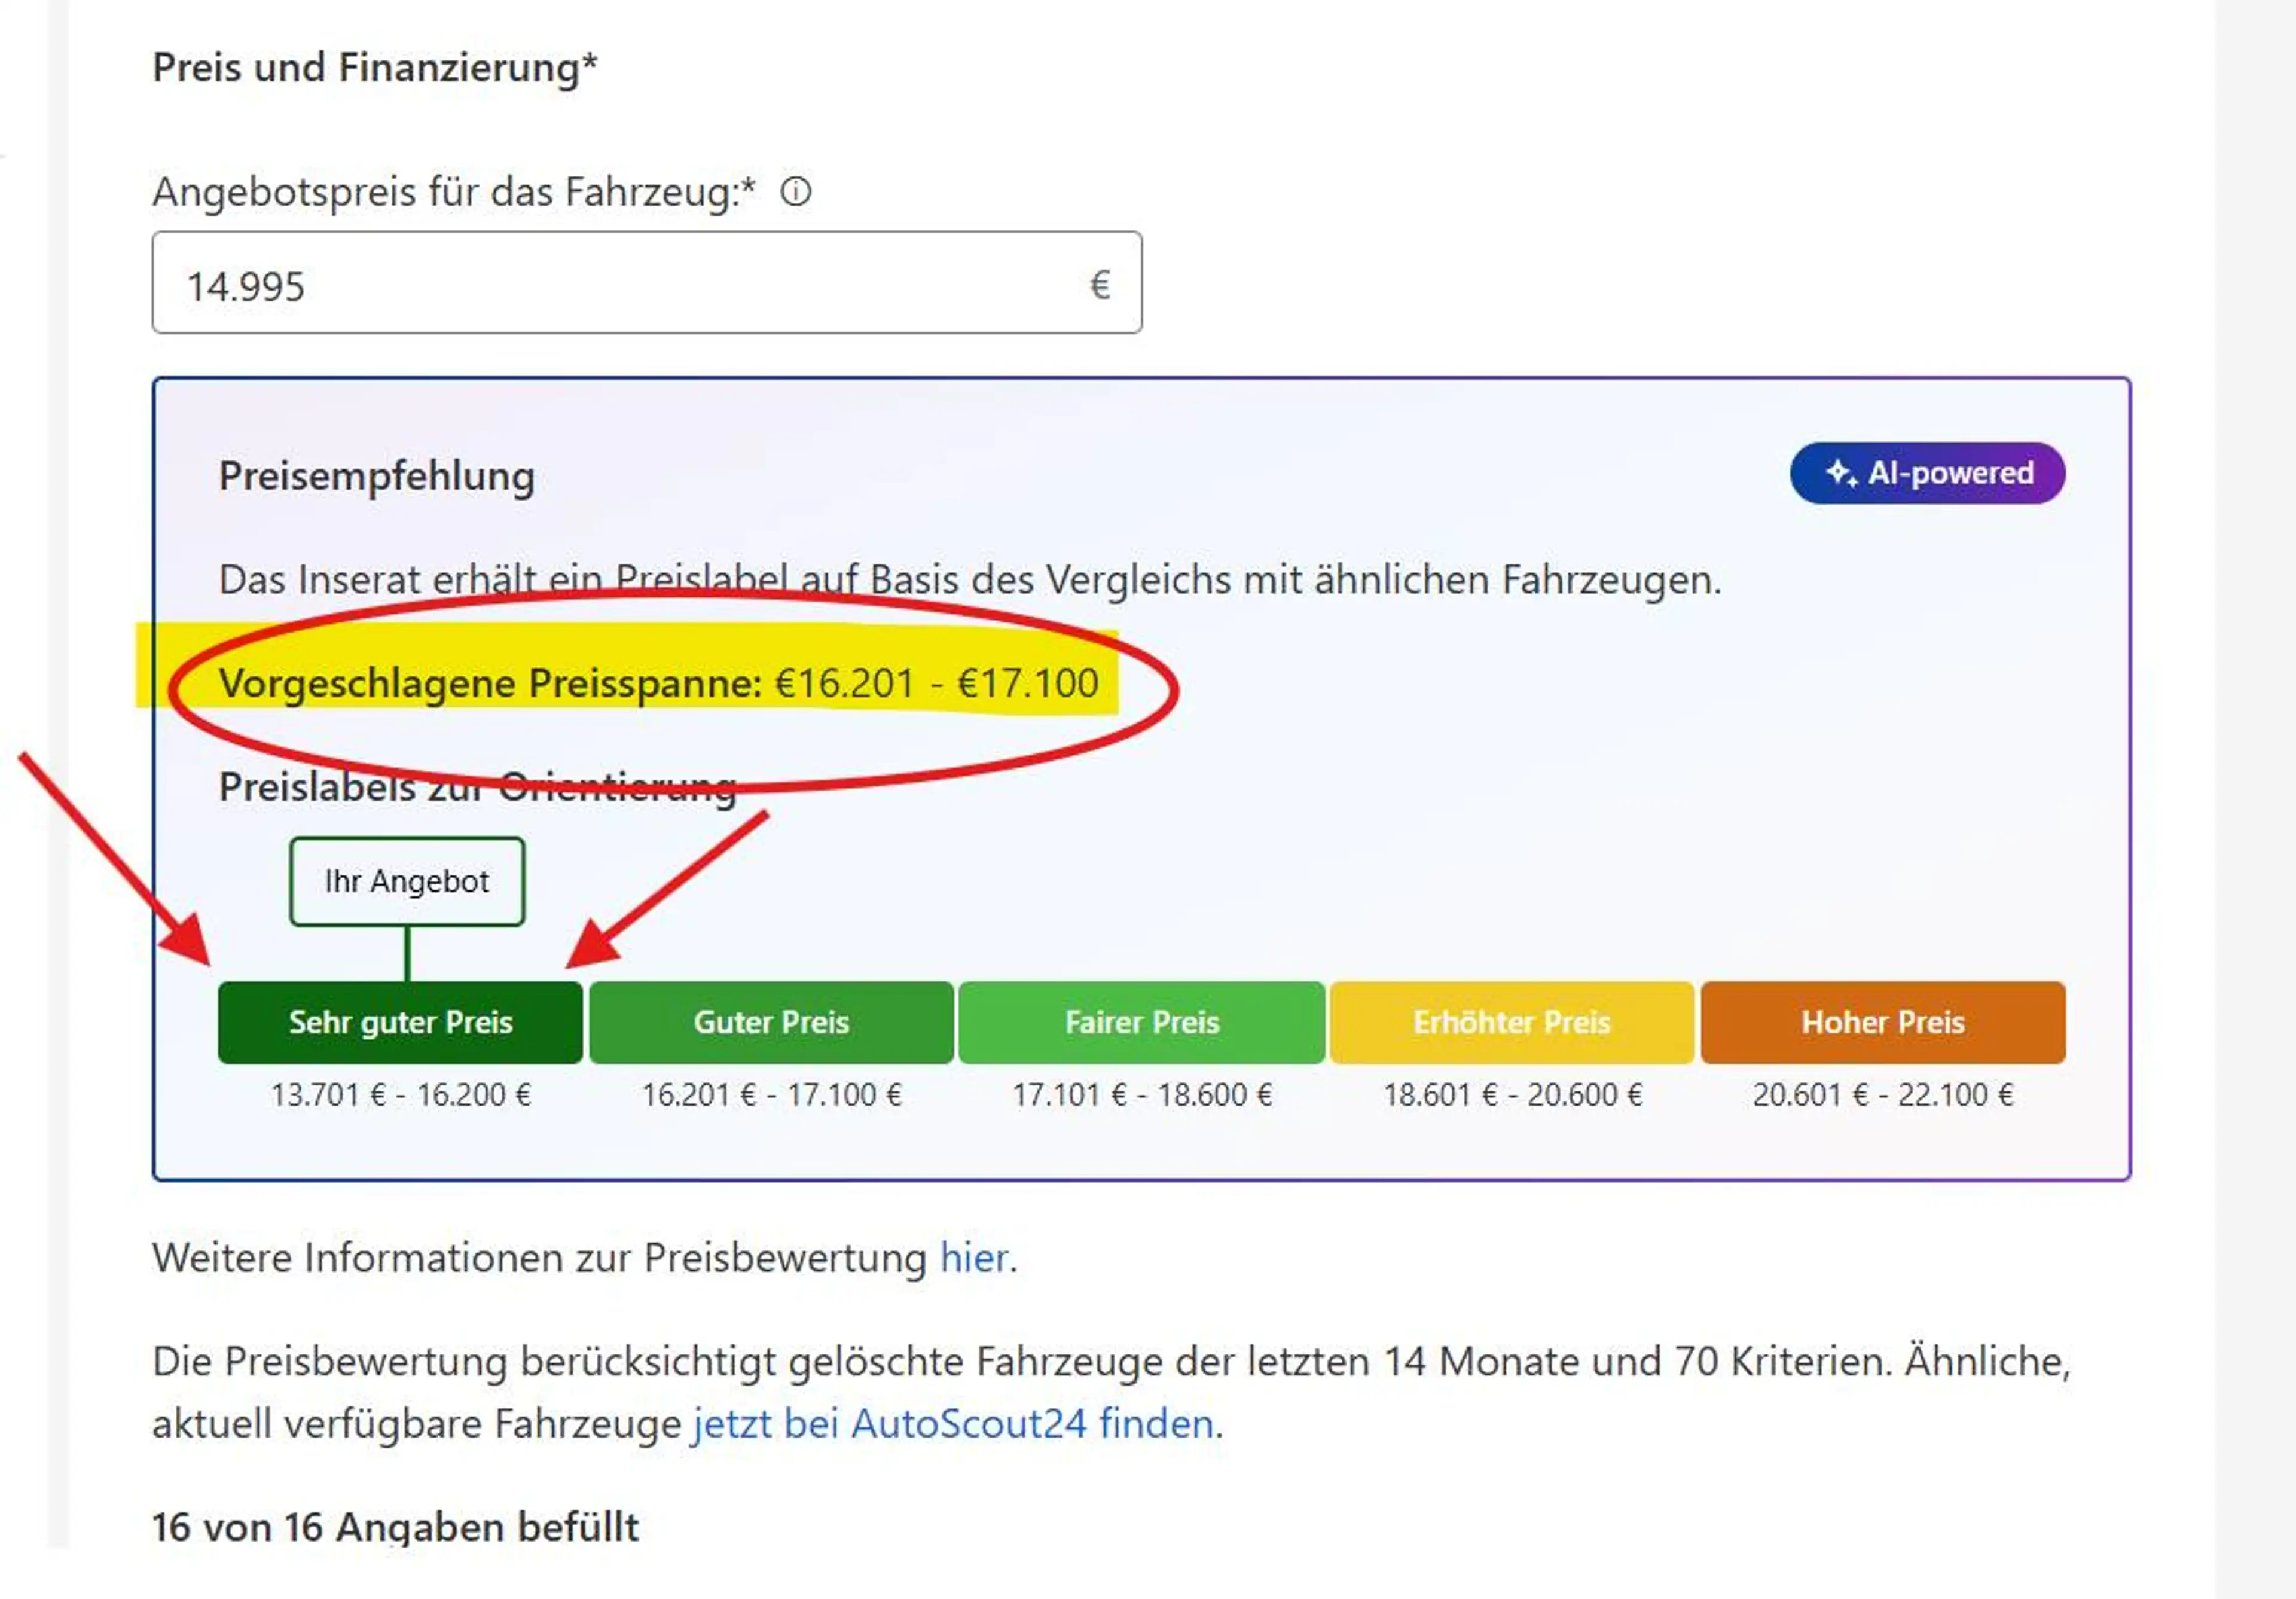Click the 'Die Preisbewertung berücksichtigt gelöschte Fahrzeuge' sentence
Image resolution: width=2296 pixels, height=1599 pixels.
pos(1112,1393)
